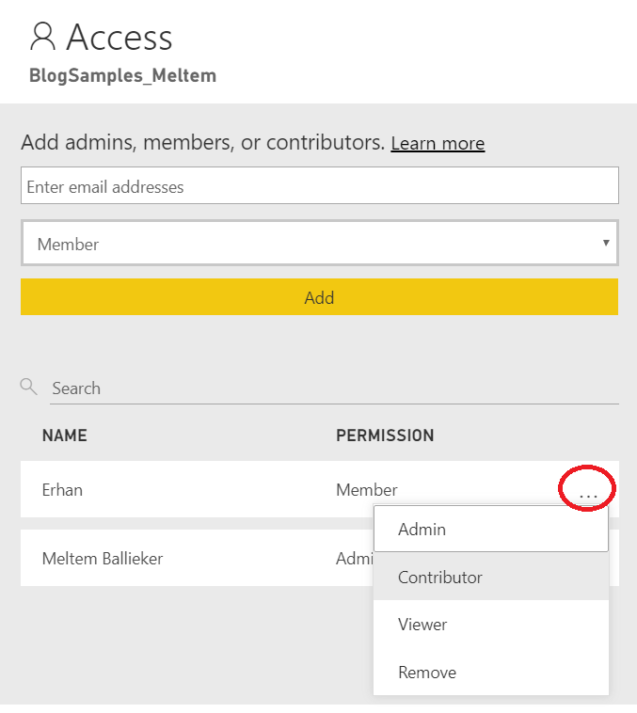The width and height of the screenshot is (637, 713).
Task: Open the Learn more link
Action: click(x=438, y=144)
